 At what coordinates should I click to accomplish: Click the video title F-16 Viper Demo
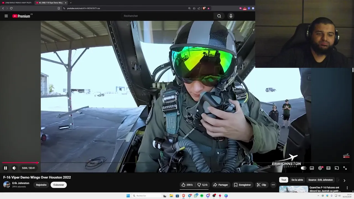point(37,177)
